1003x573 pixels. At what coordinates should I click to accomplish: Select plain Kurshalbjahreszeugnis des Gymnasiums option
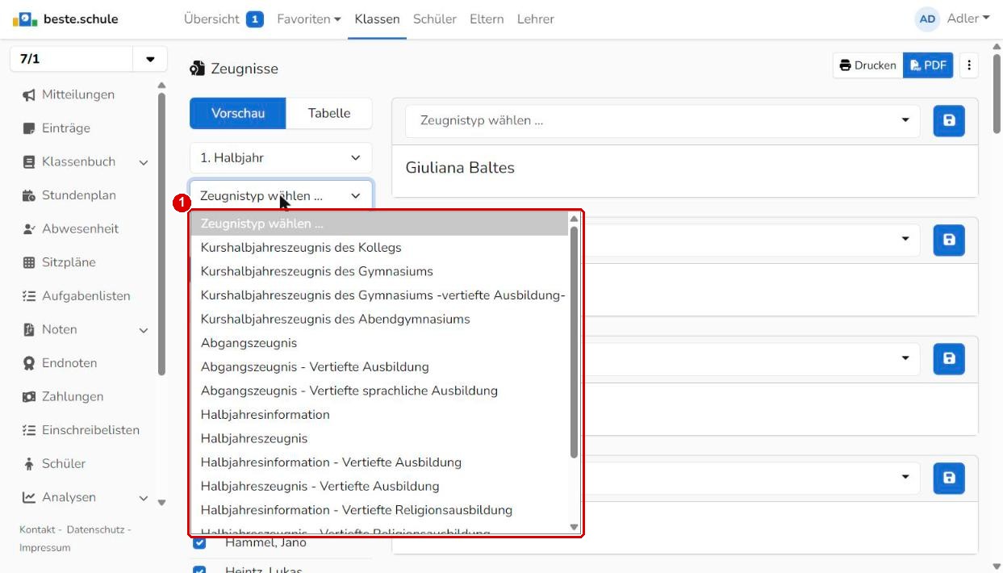(317, 271)
